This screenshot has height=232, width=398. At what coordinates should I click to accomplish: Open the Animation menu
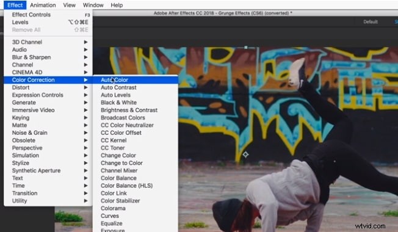[x=43, y=5]
